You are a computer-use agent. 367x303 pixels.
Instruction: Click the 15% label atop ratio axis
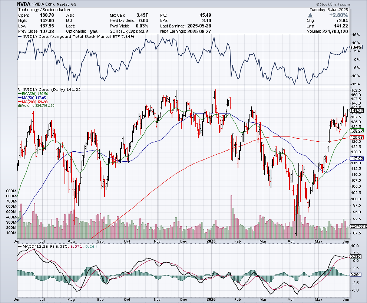click(356, 34)
